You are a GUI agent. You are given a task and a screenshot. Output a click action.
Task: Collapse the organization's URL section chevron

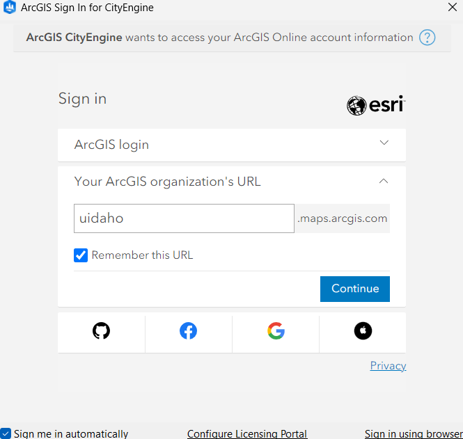384,181
